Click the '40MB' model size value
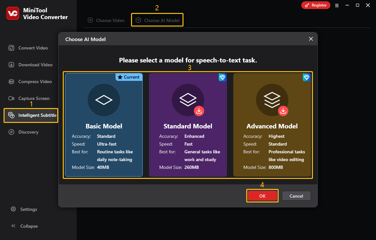Image resolution: width=376 pixels, height=240 pixels. [103, 167]
